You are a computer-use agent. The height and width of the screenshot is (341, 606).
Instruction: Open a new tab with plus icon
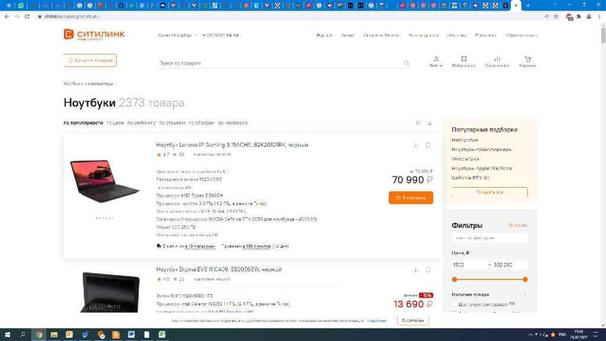(528, 5)
